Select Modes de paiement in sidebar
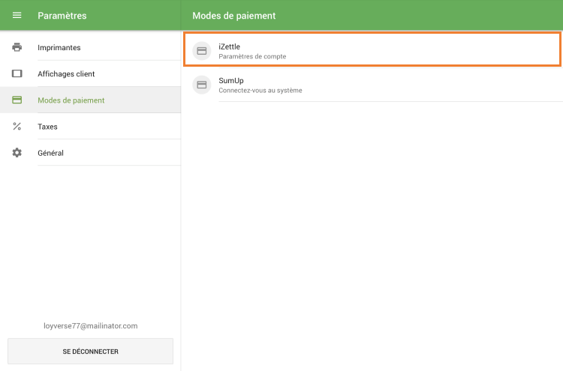 coord(71,100)
